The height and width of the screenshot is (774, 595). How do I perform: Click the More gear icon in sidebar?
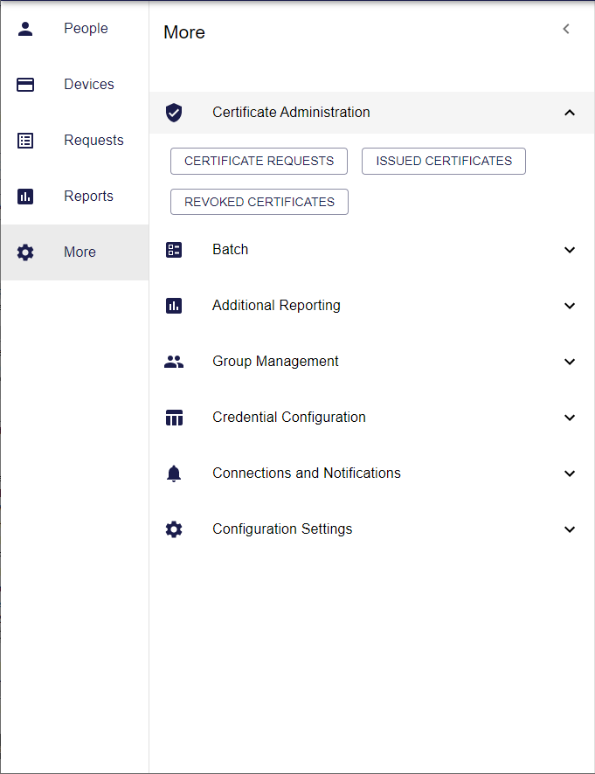(24, 252)
